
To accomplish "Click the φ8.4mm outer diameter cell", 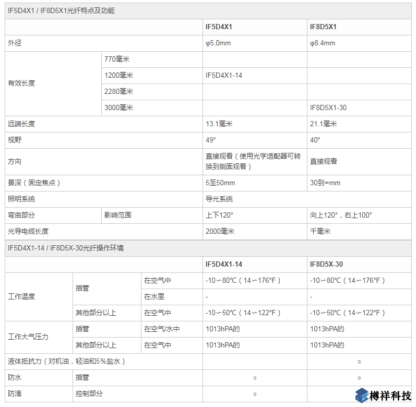I will tap(323, 43).
